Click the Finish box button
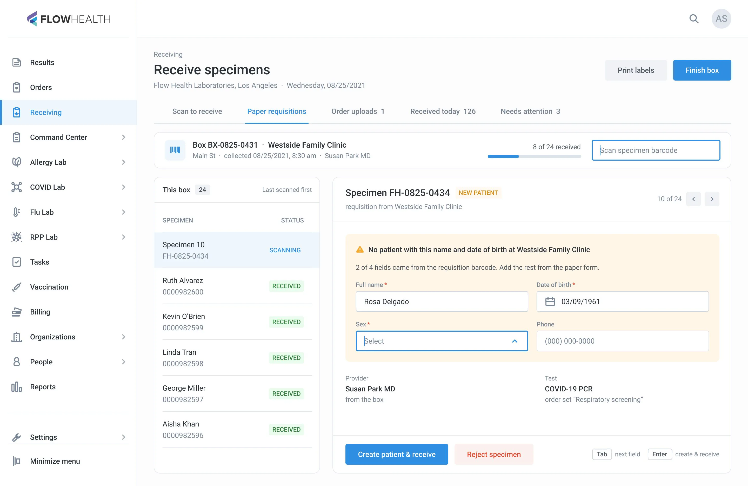748x486 pixels. [x=702, y=70]
